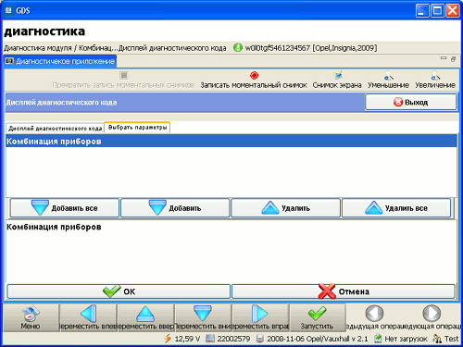
Task: Click the Добавить button
Action: [175, 208]
